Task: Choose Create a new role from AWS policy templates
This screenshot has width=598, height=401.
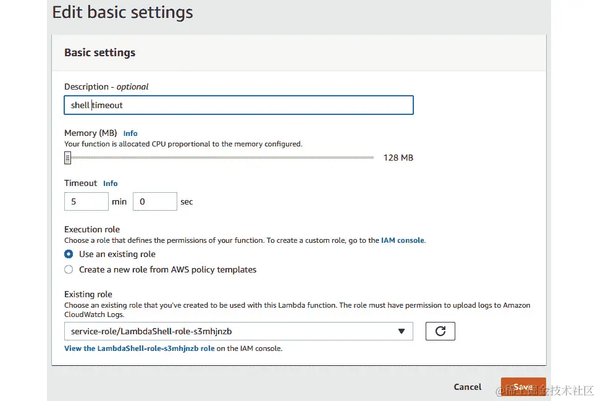Action: click(x=69, y=269)
